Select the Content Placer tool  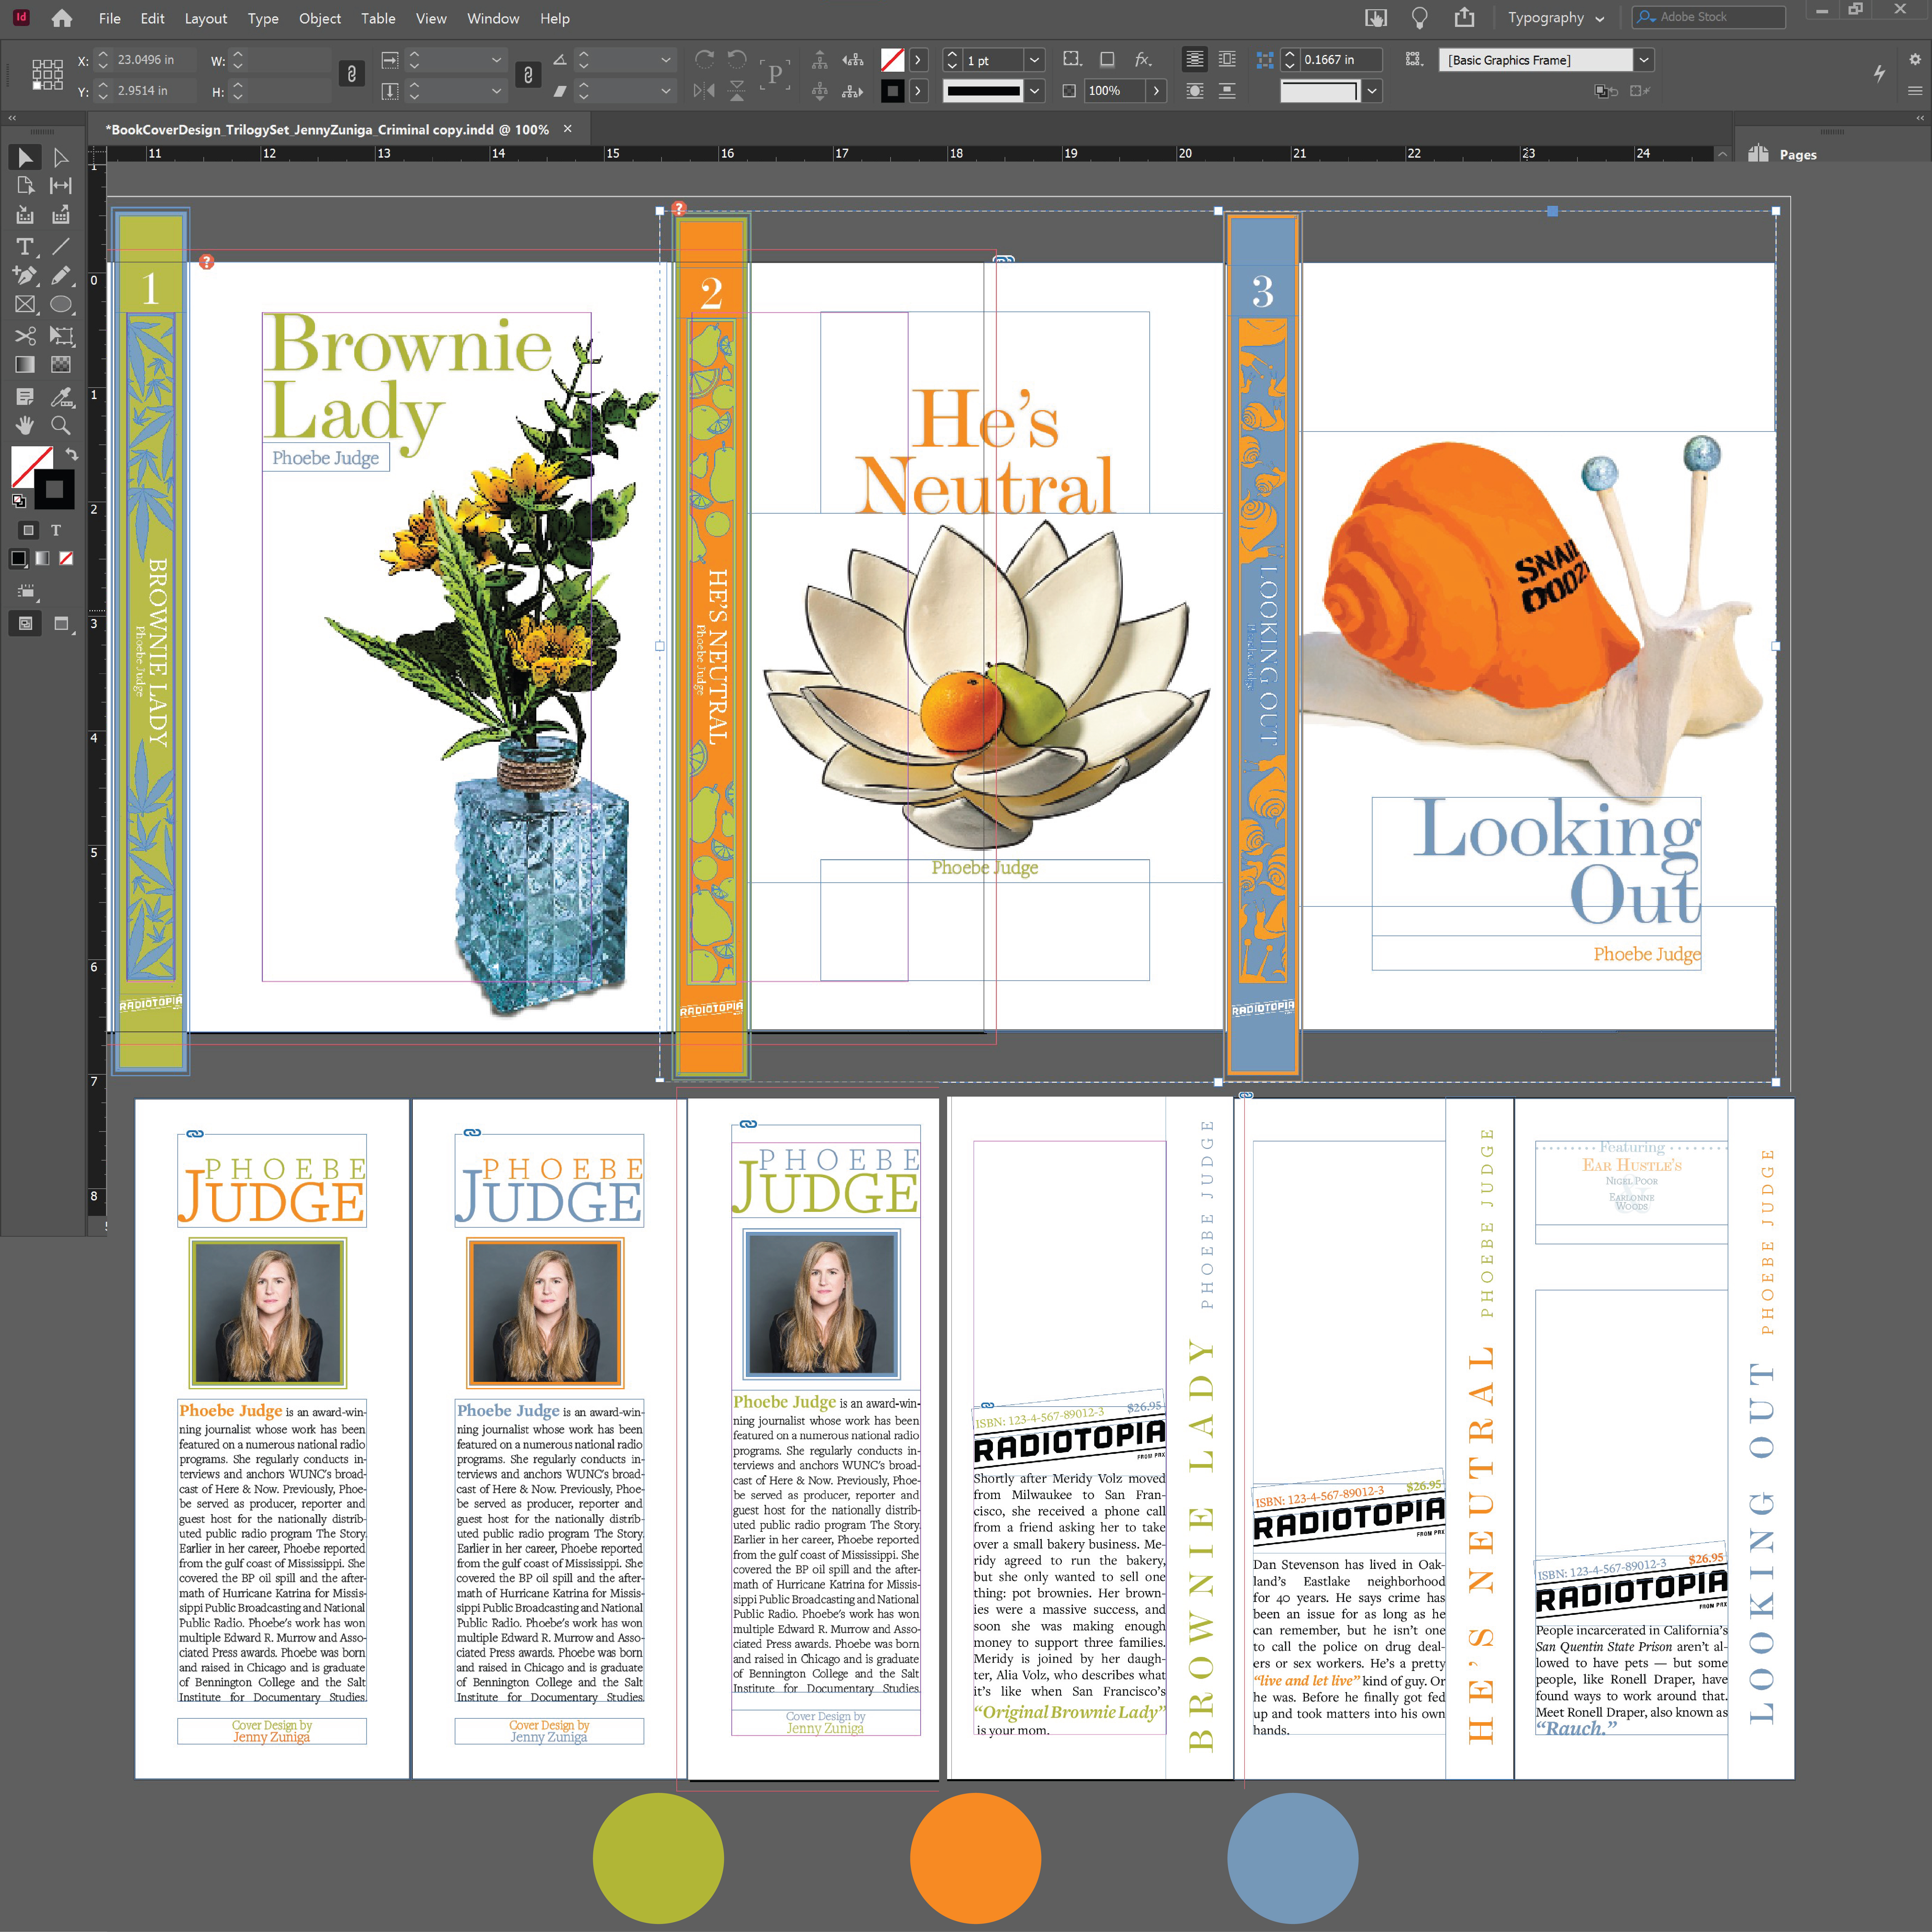pyautogui.click(x=61, y=215)
